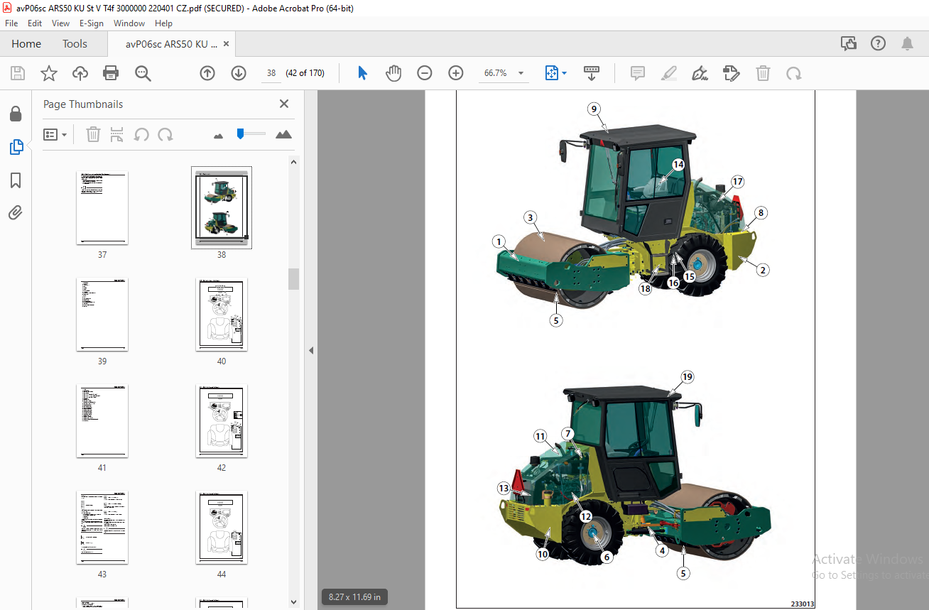Click the Save file icon
Image resolution: width=929 pixels, height=610 pixels.
18,73
